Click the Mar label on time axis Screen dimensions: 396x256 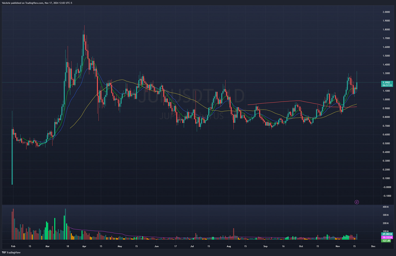click(x=48, y=246)
